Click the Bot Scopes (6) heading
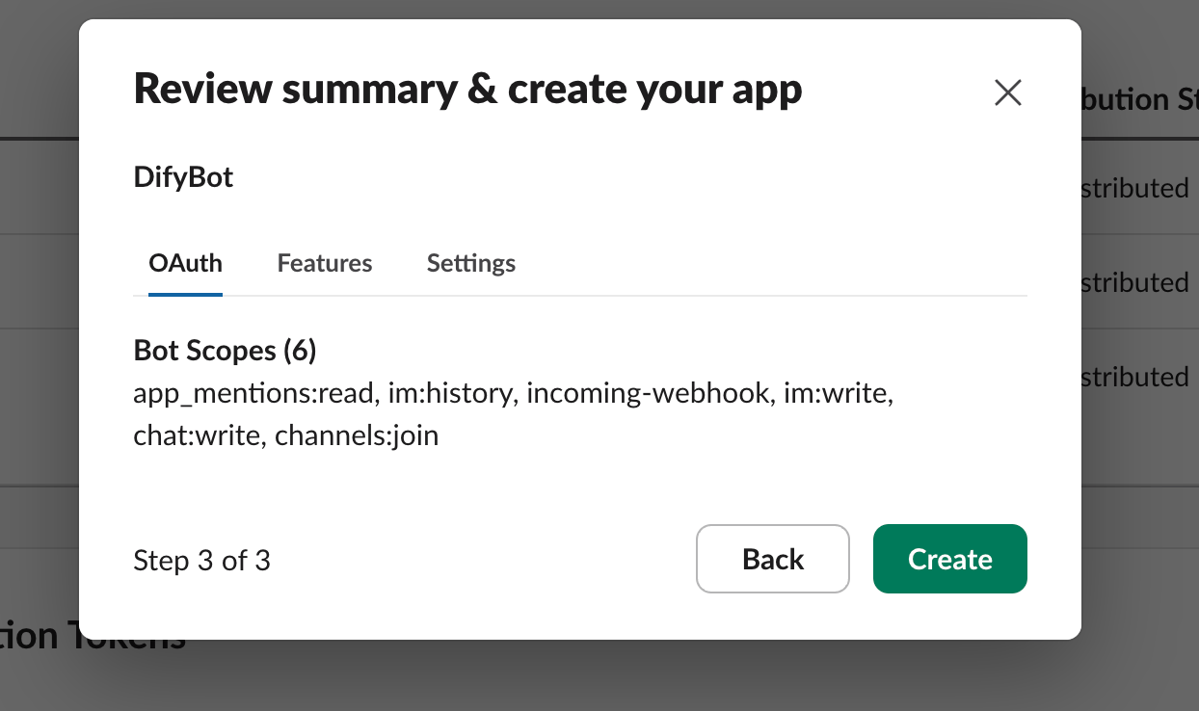This screenshot has width=1199, height=711. 225,351
